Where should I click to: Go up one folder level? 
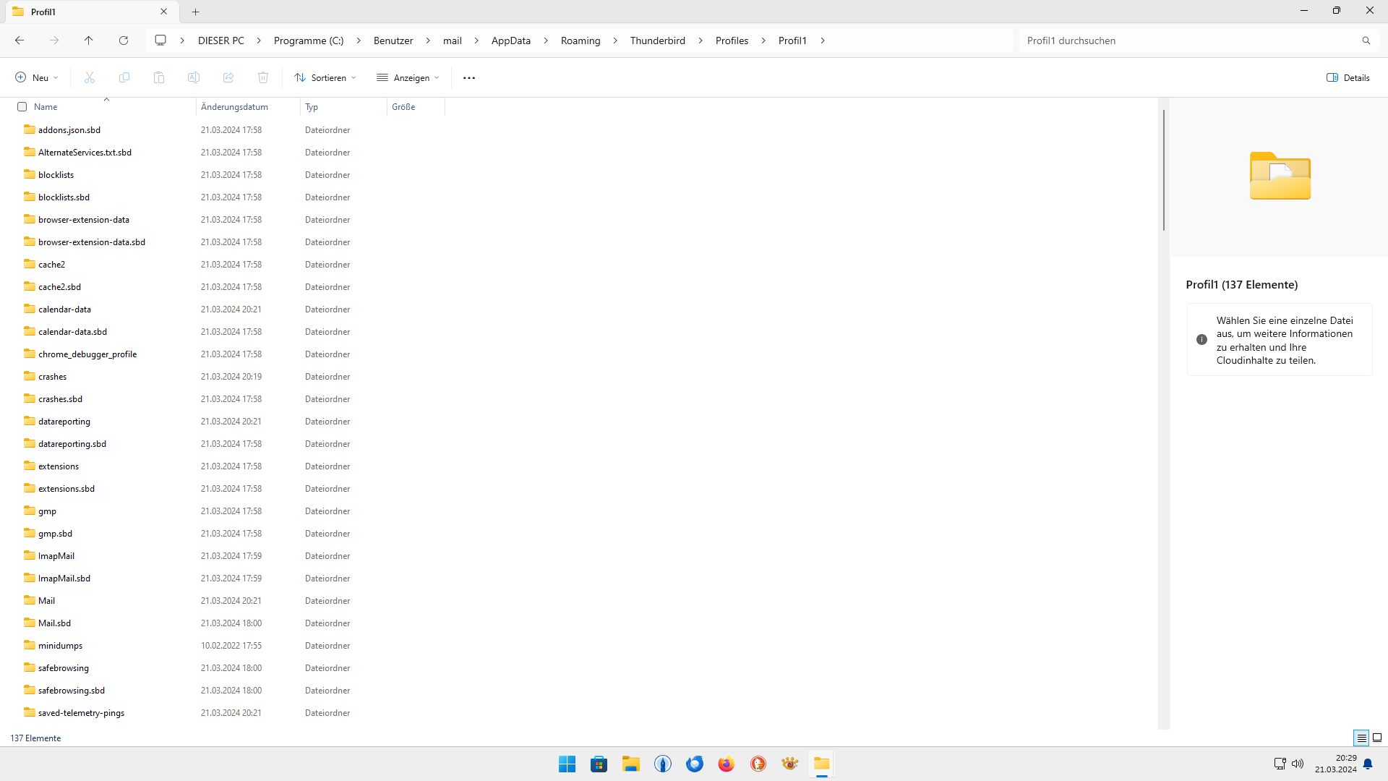tap(89, 40)
